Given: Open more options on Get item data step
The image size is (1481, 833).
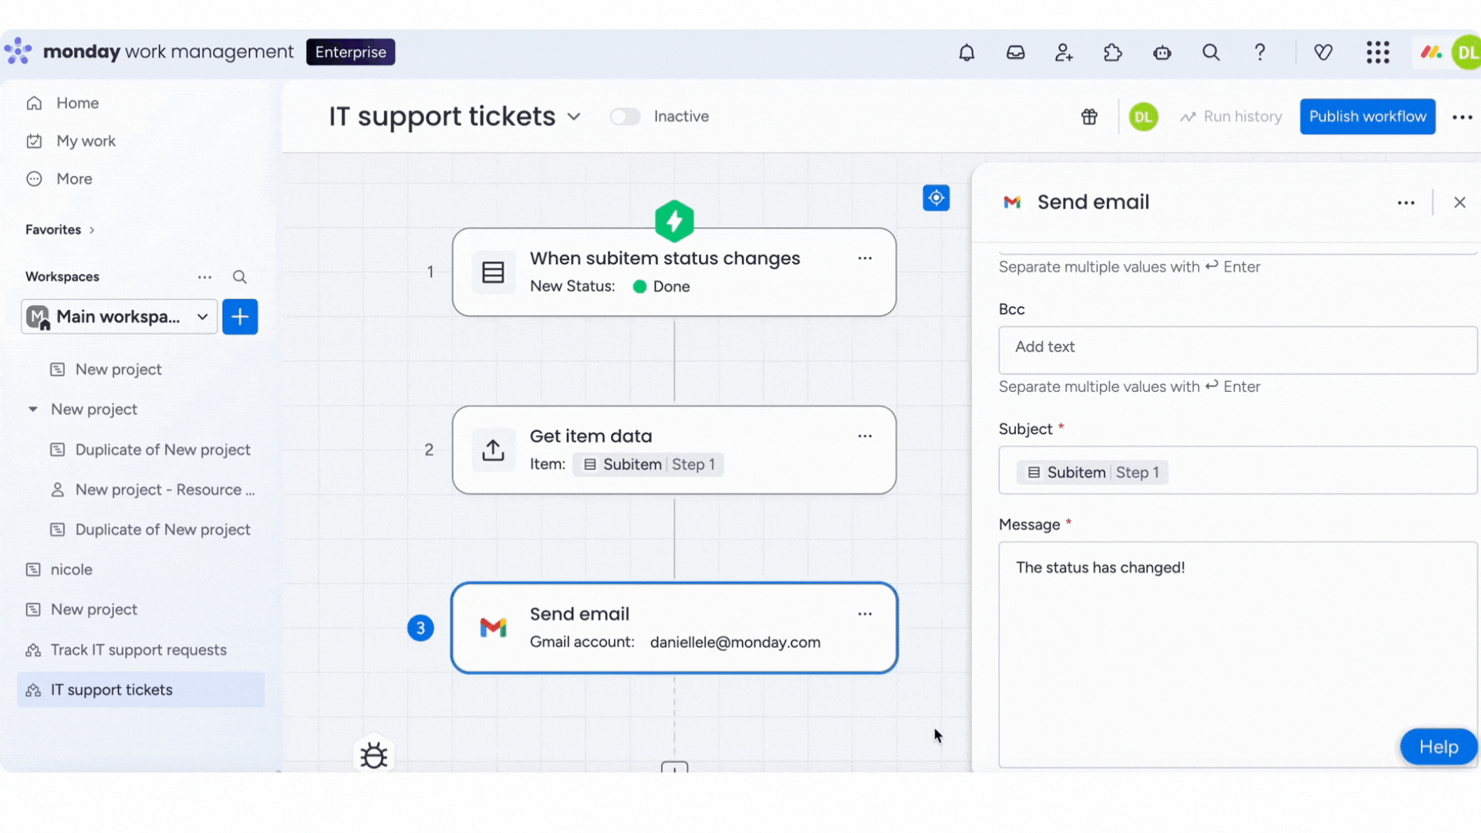Looking at the screenshot, I should (x=865, y=436).
